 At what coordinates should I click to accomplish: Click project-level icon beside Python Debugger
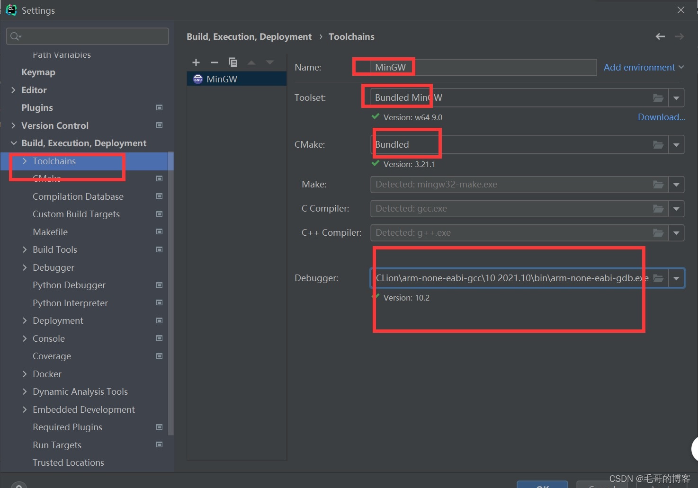pyautogui.click(x=160, y=285)
